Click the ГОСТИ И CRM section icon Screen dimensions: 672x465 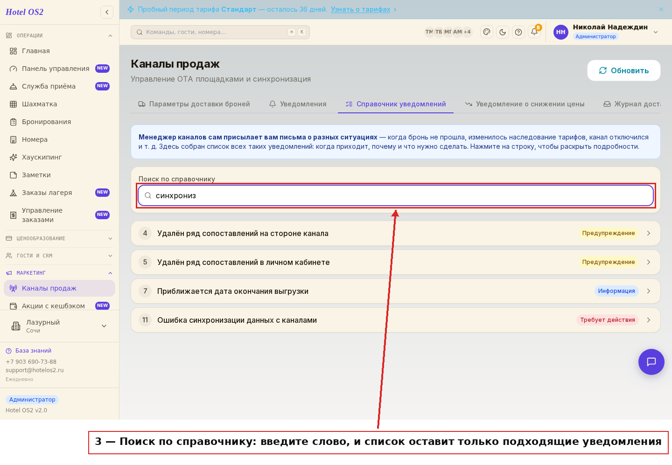coord(9,256)
